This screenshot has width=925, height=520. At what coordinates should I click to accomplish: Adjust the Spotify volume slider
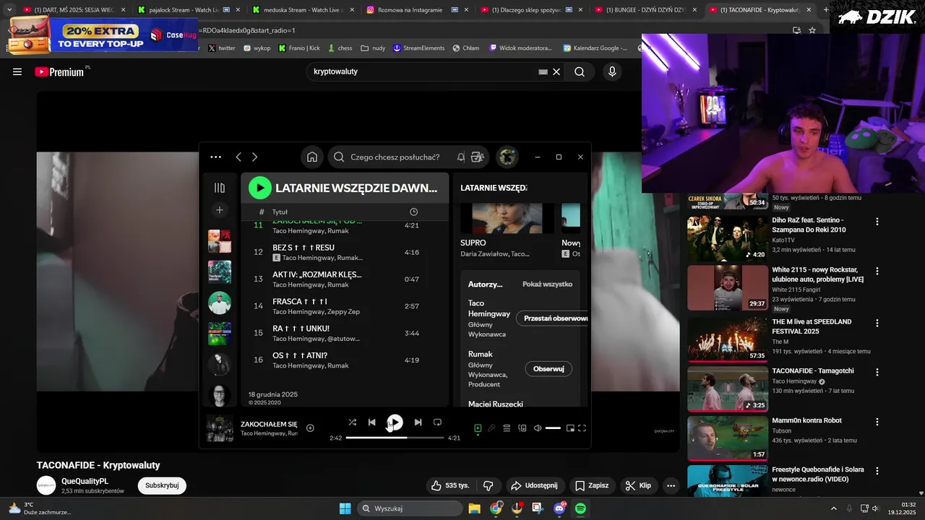click(x=553, y=428)
